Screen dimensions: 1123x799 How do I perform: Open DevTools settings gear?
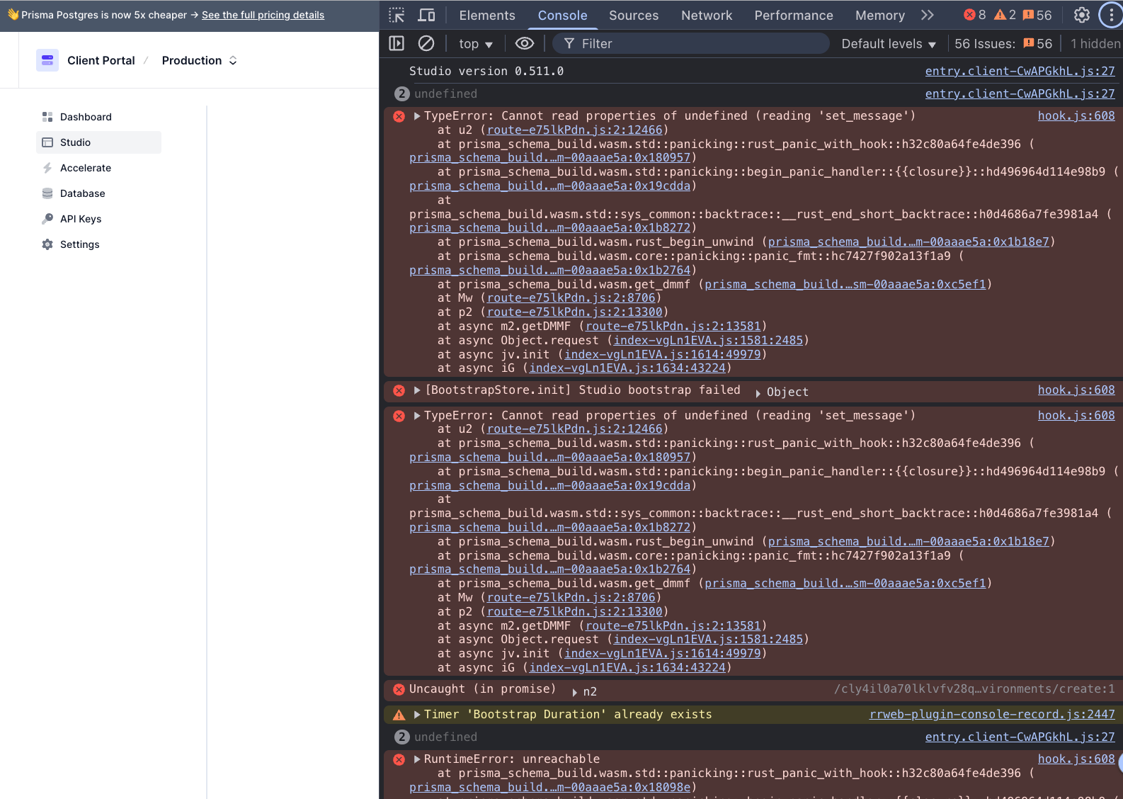tap(1081, 15)
